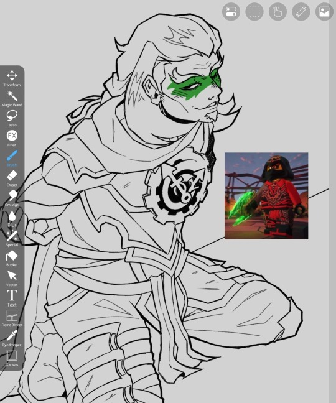
Task: Pick the Smudge tool
Action: tap(12, 198)
